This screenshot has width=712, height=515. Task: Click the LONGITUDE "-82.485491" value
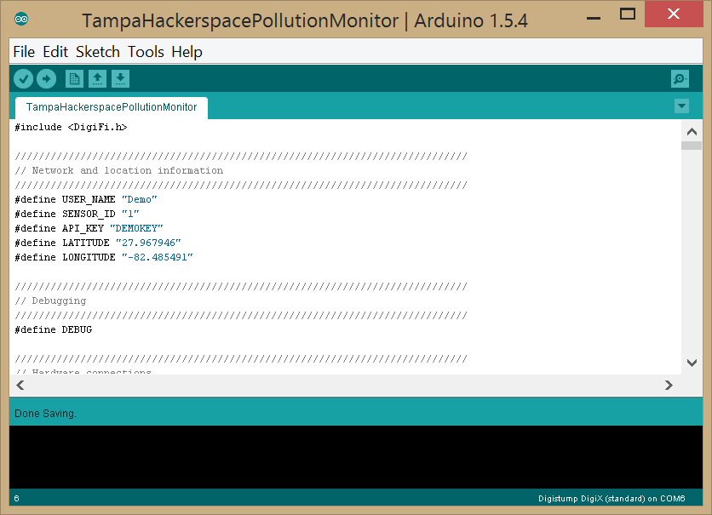point(157,257)
